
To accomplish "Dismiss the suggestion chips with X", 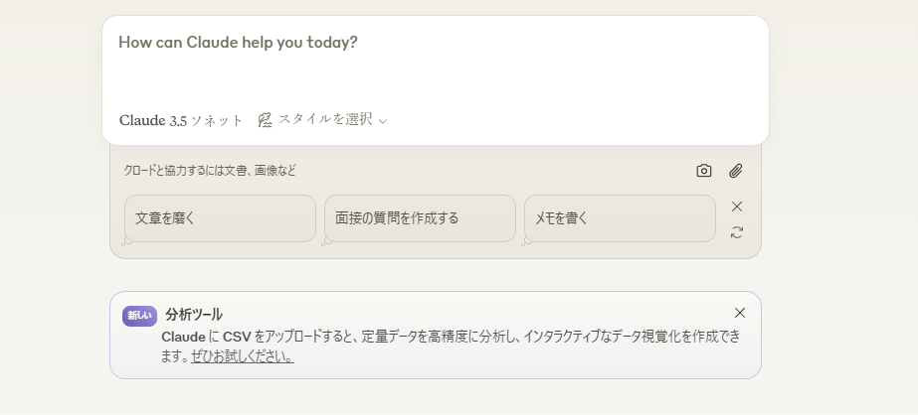I will [737, 207].
